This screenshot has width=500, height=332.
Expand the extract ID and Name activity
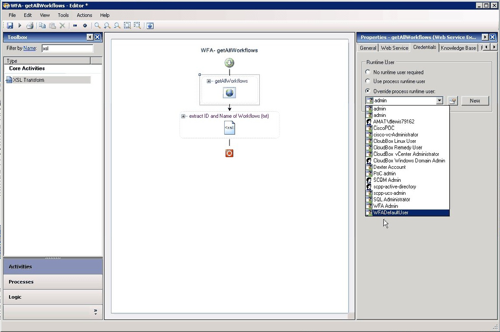click(x=183, y=116)
